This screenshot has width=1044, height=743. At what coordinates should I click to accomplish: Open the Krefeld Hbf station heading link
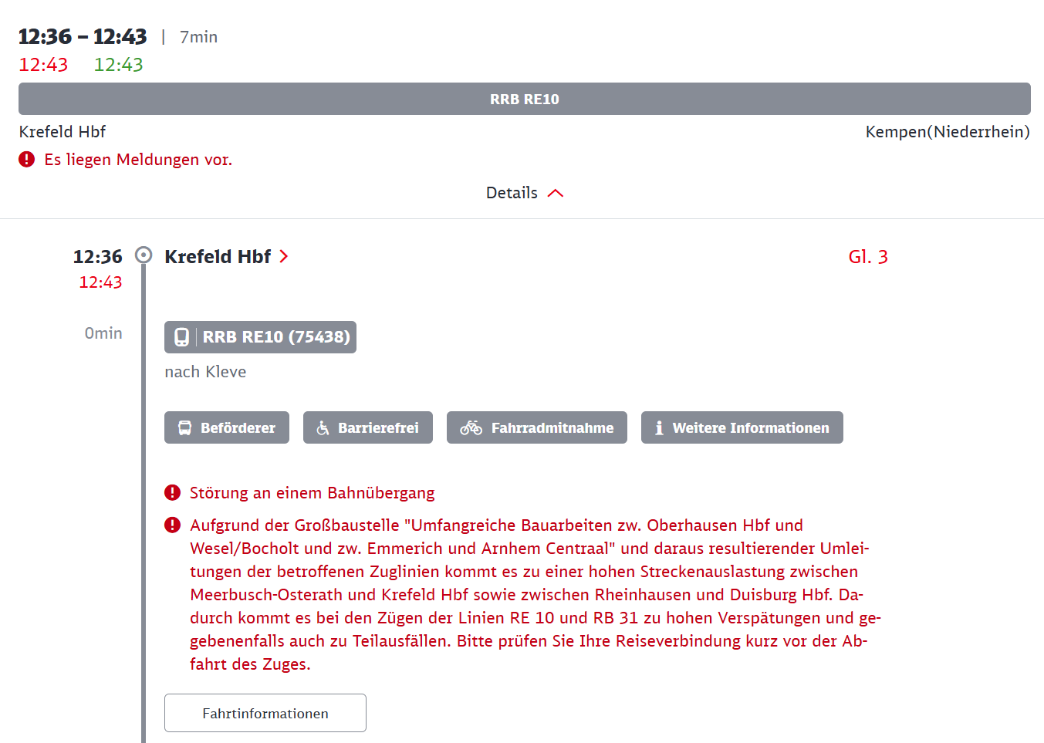(218, 256)
